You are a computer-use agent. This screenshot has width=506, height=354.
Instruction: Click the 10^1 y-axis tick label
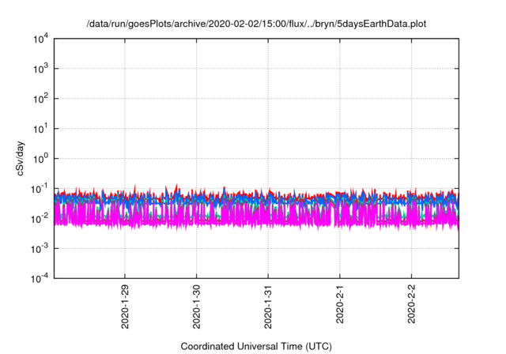click(40, 129)
